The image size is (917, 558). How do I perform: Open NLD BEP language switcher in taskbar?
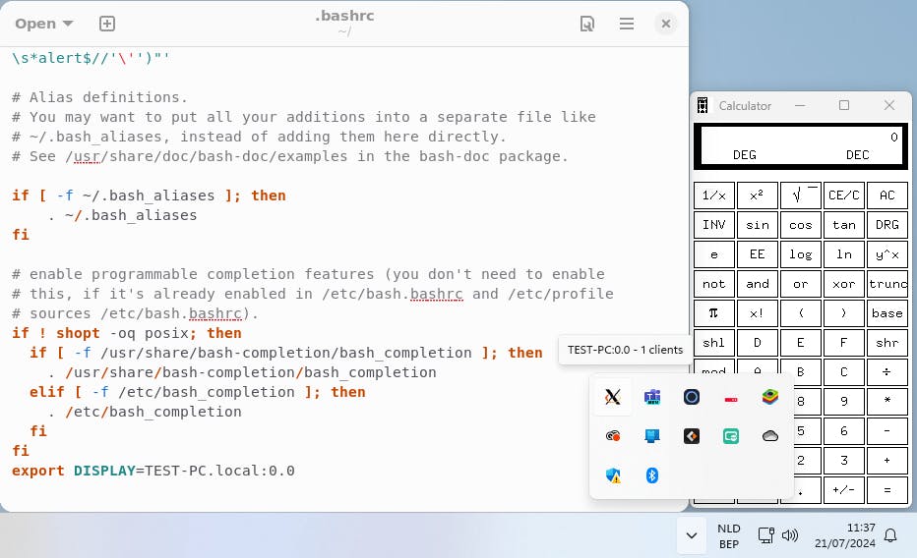coord(729,535)
